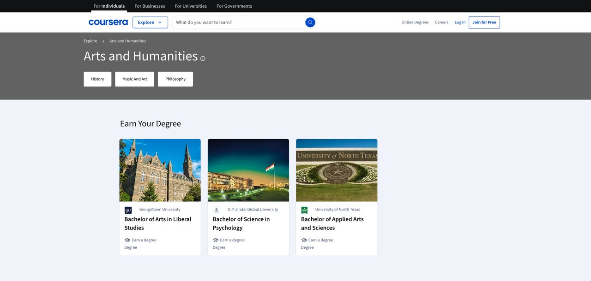Click the University of North Texas logo icon
Screen dimensions: 591x281
(304, 210)
